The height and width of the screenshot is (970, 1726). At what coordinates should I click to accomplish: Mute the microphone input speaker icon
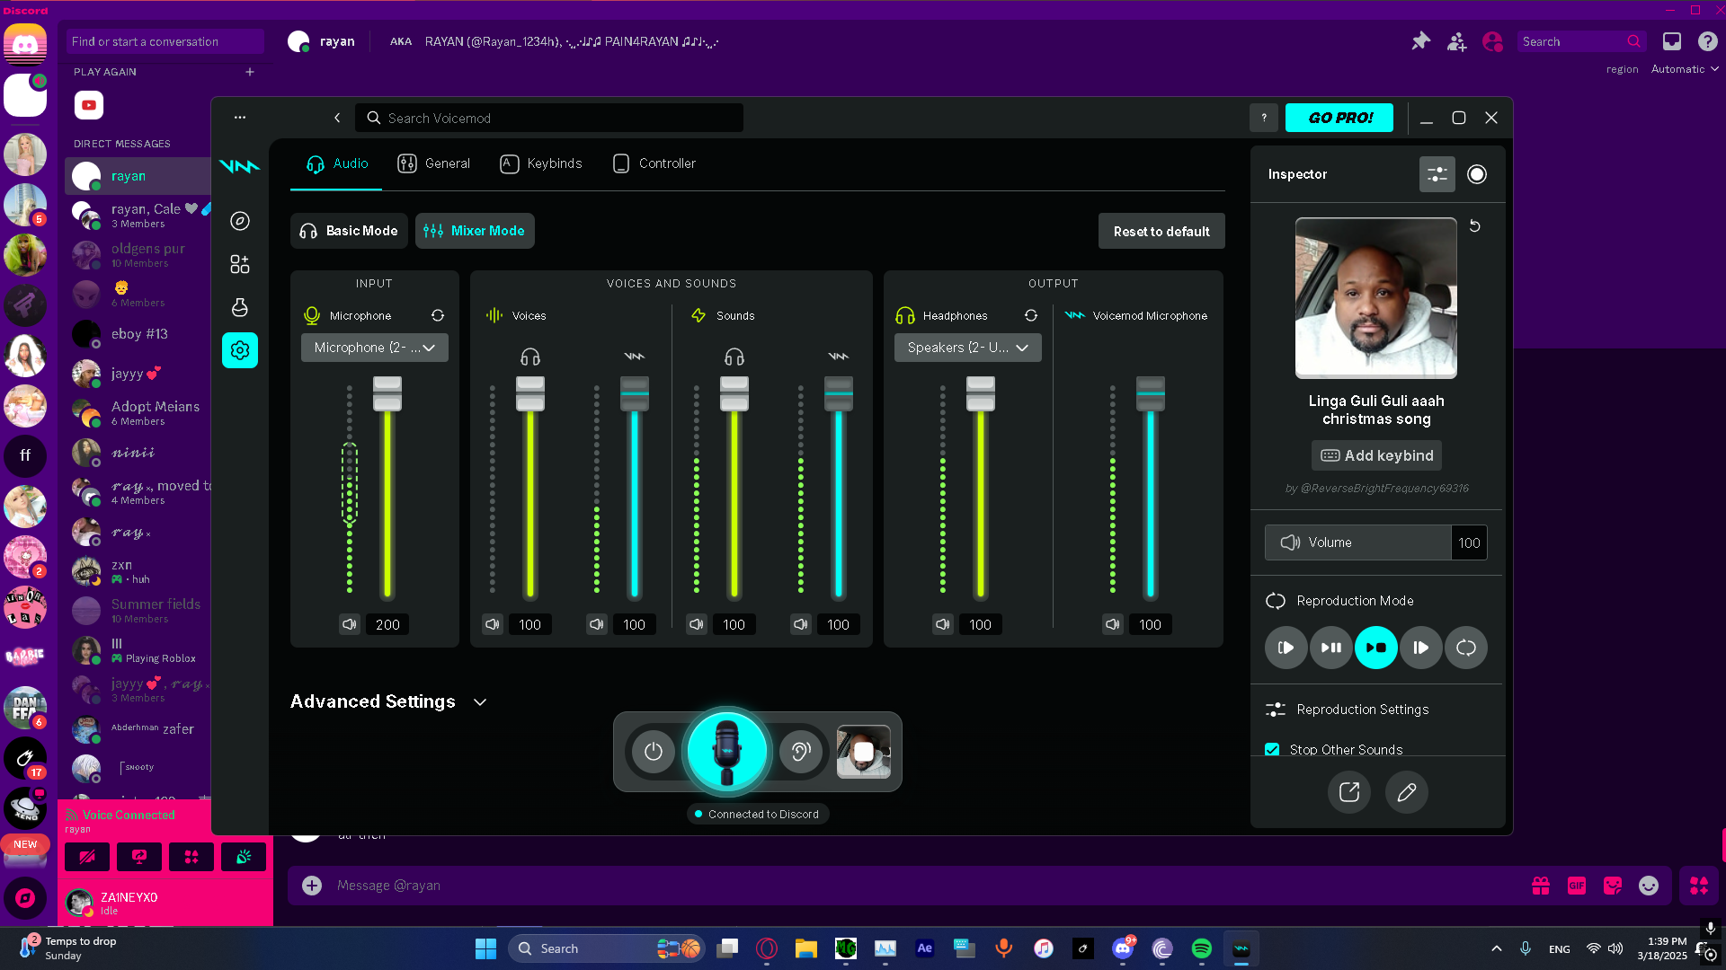tap(350, 624)
